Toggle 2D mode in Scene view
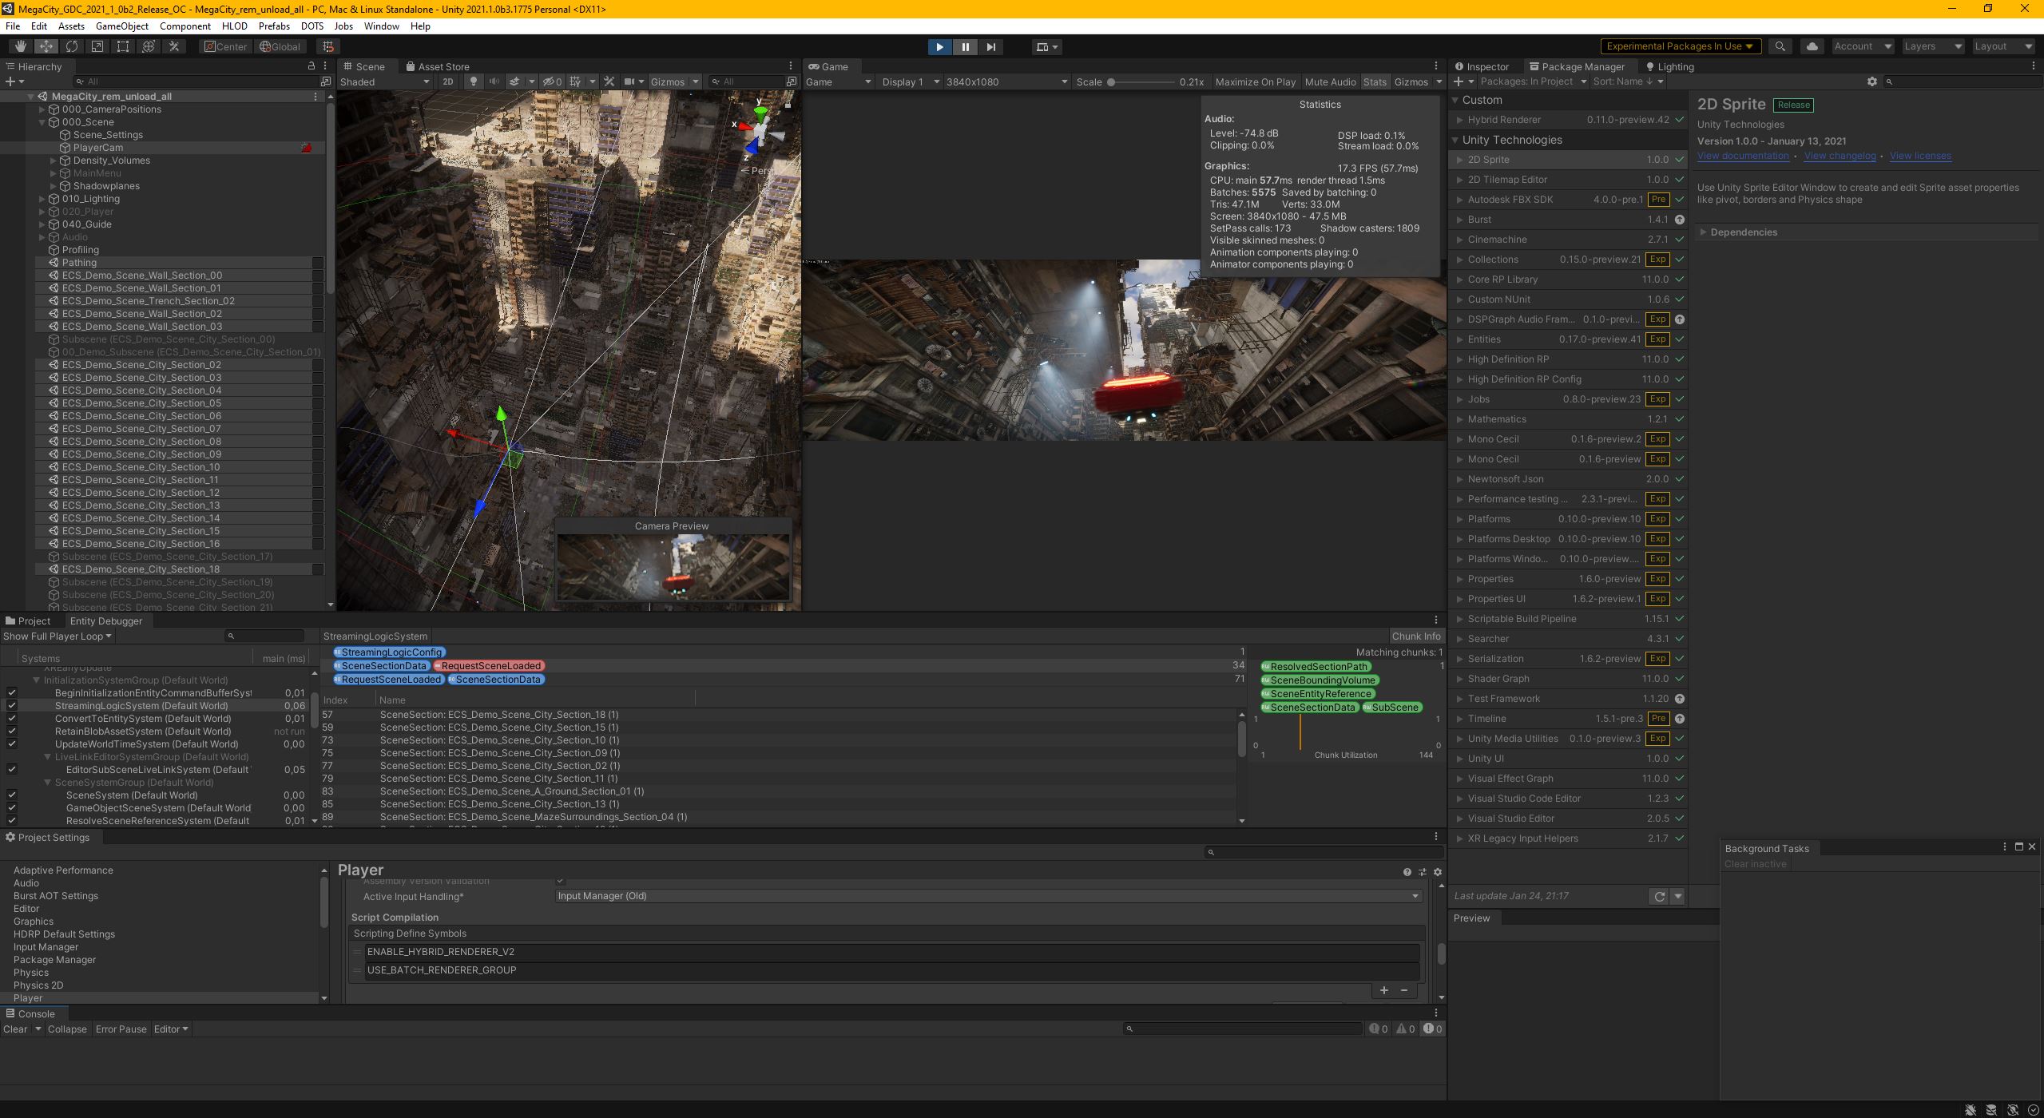The image size is (2044, 1118). click(448, 81)
